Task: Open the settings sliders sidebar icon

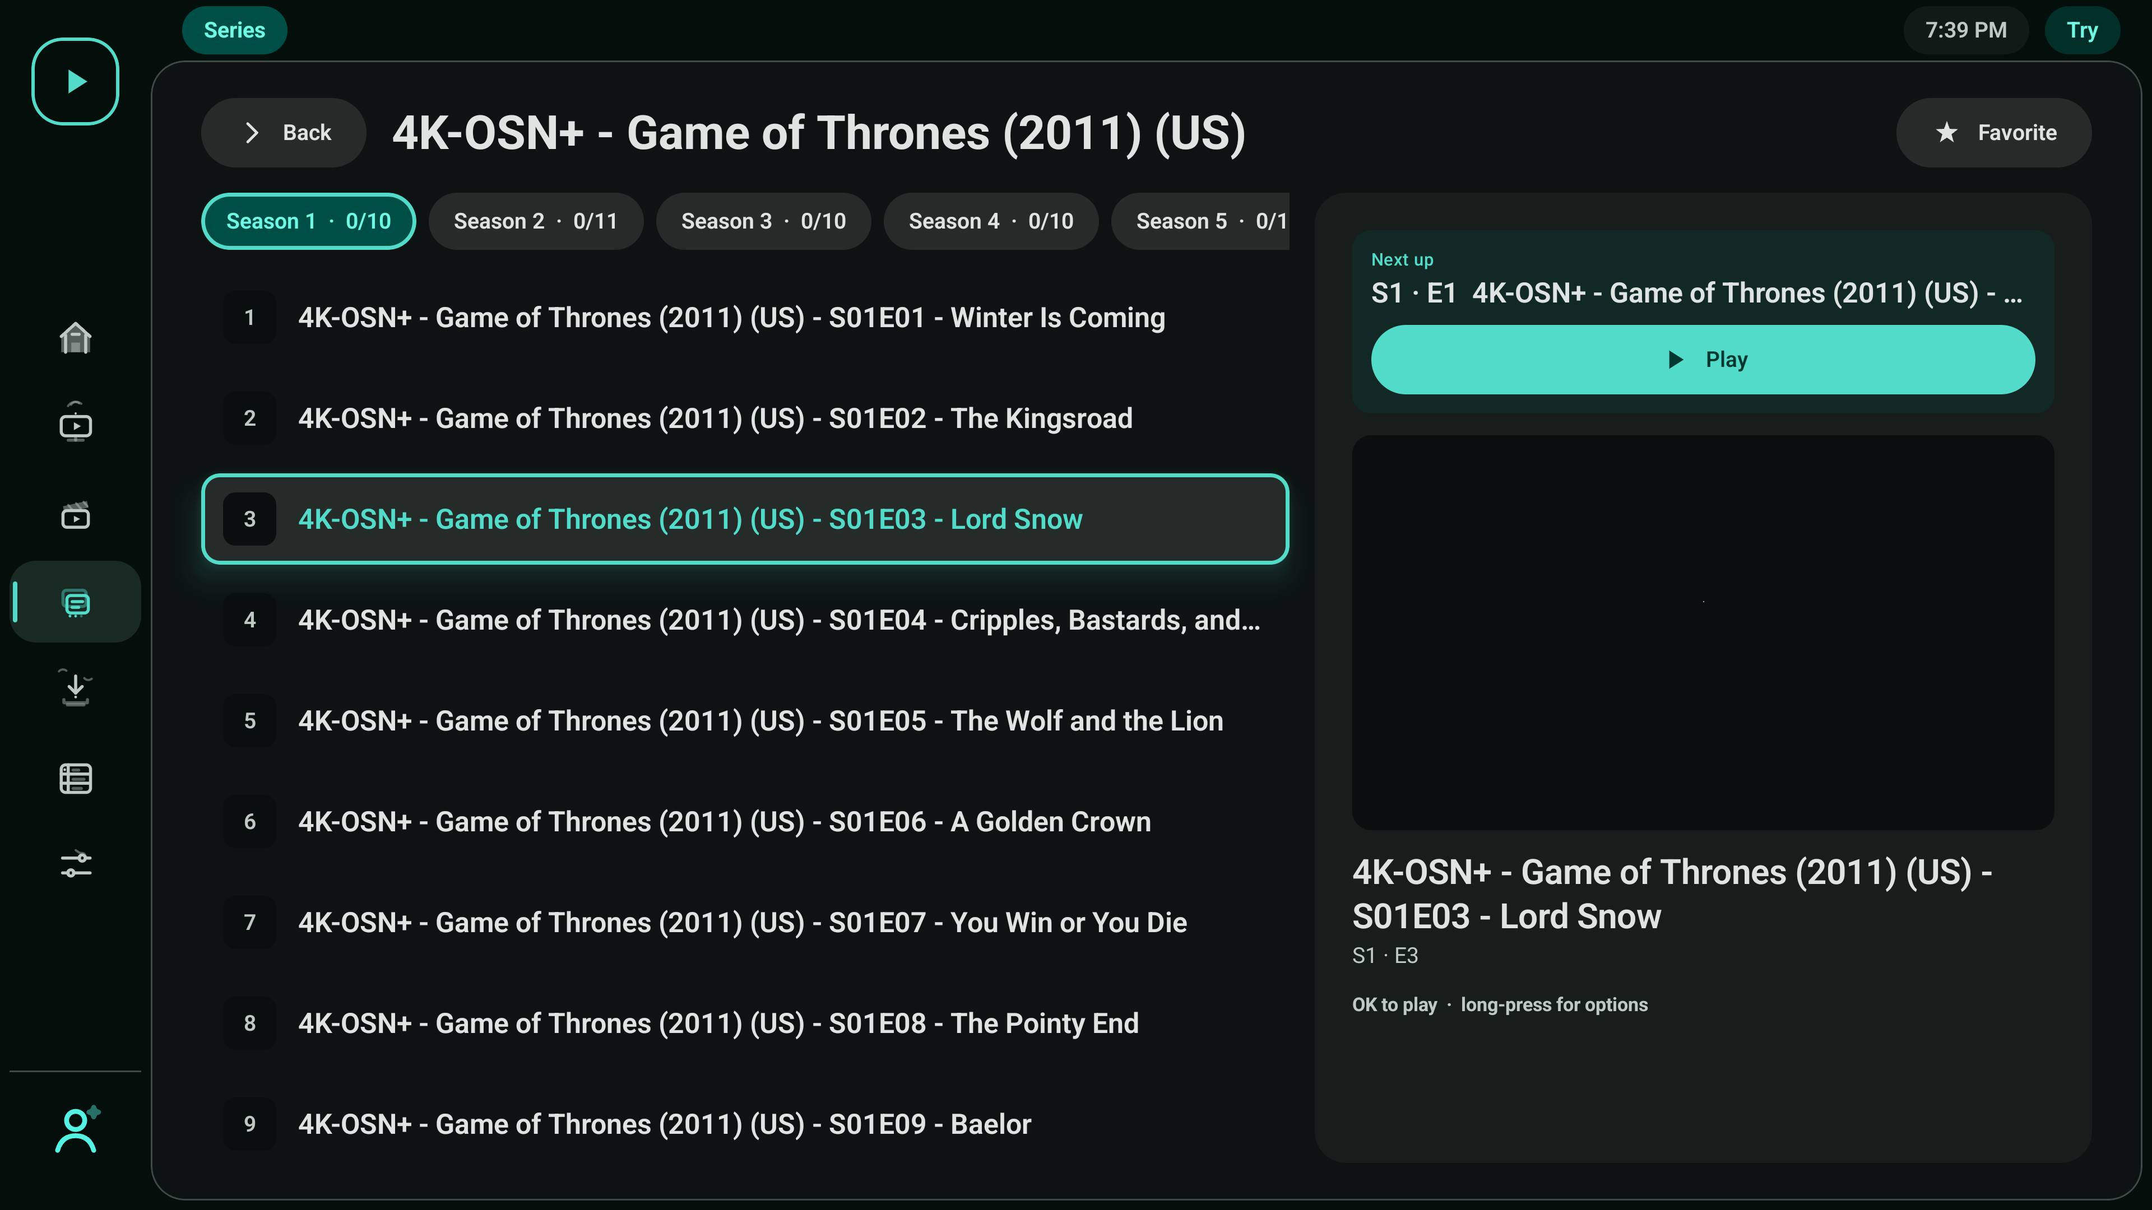Action: point(75,863)
